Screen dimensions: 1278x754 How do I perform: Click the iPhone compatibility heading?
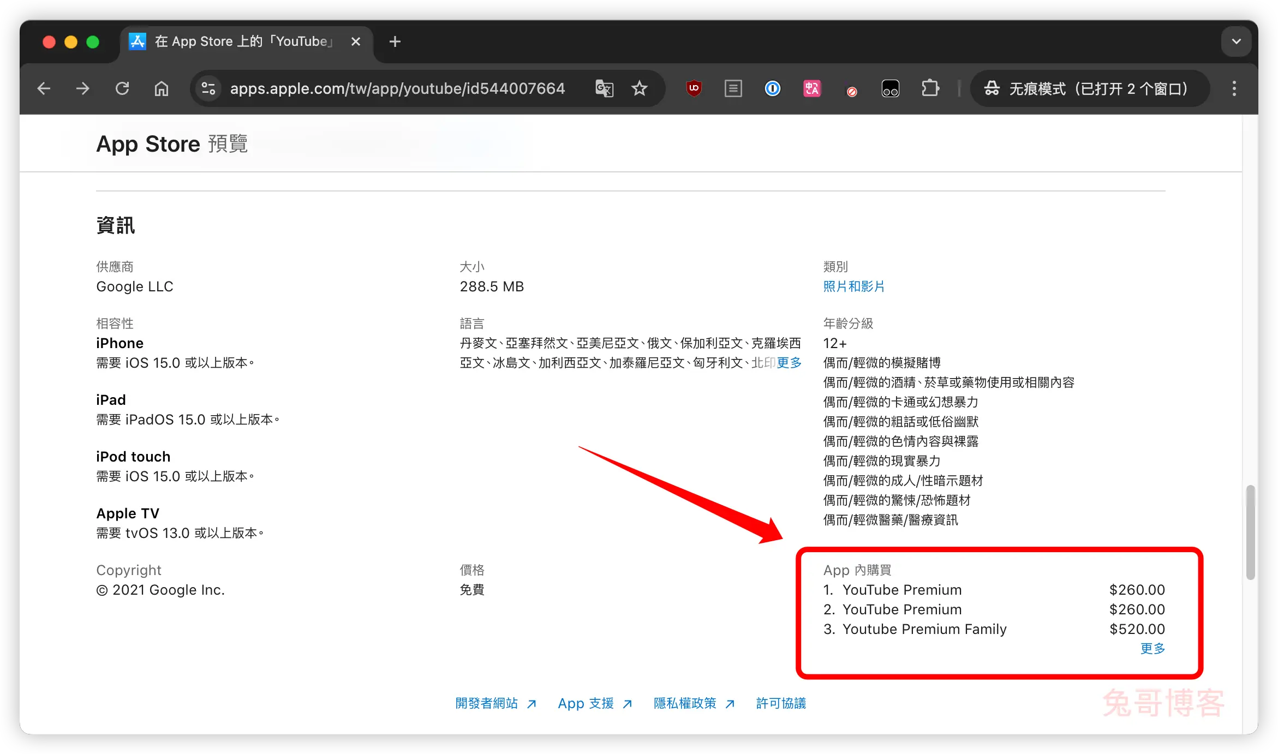coord(120,343)
